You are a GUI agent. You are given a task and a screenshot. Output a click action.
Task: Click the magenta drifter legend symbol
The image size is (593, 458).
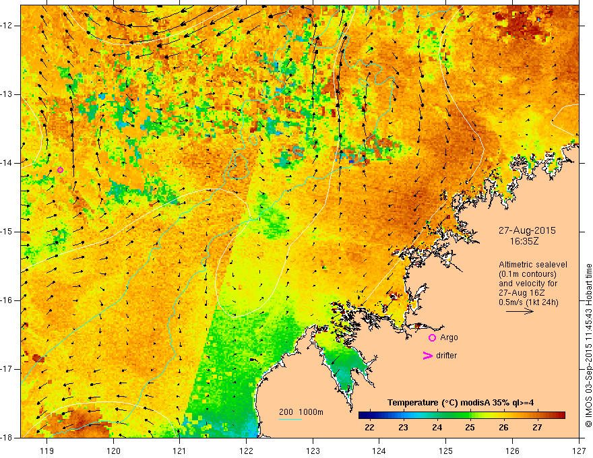[x=427, y=356]
